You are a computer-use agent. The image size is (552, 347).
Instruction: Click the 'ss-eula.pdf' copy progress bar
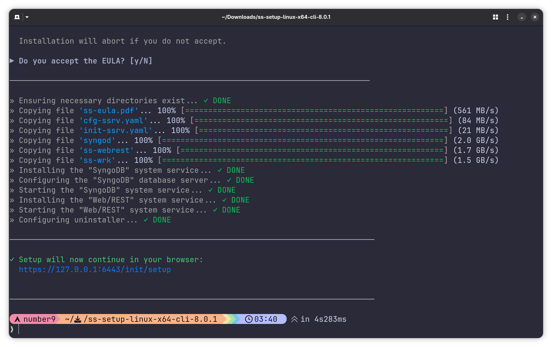(x=314, y=111)
